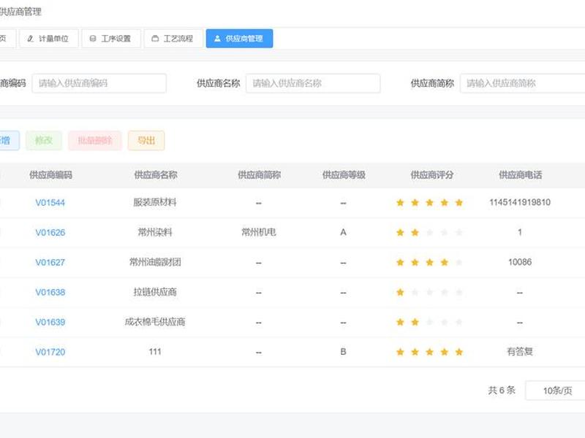Open the 10条/页 page size dropdown

click(x=555, y=391)
